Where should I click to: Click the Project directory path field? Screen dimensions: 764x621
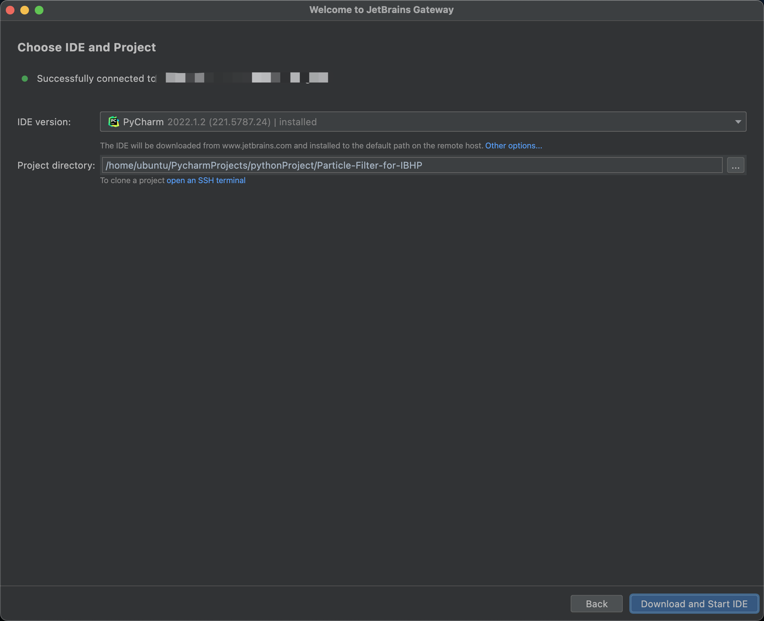coord(412,165)
